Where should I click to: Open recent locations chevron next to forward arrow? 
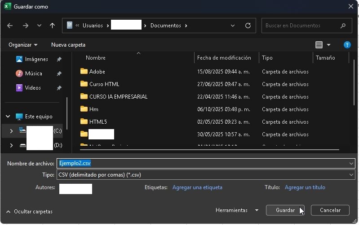click(x=39, y=26)
